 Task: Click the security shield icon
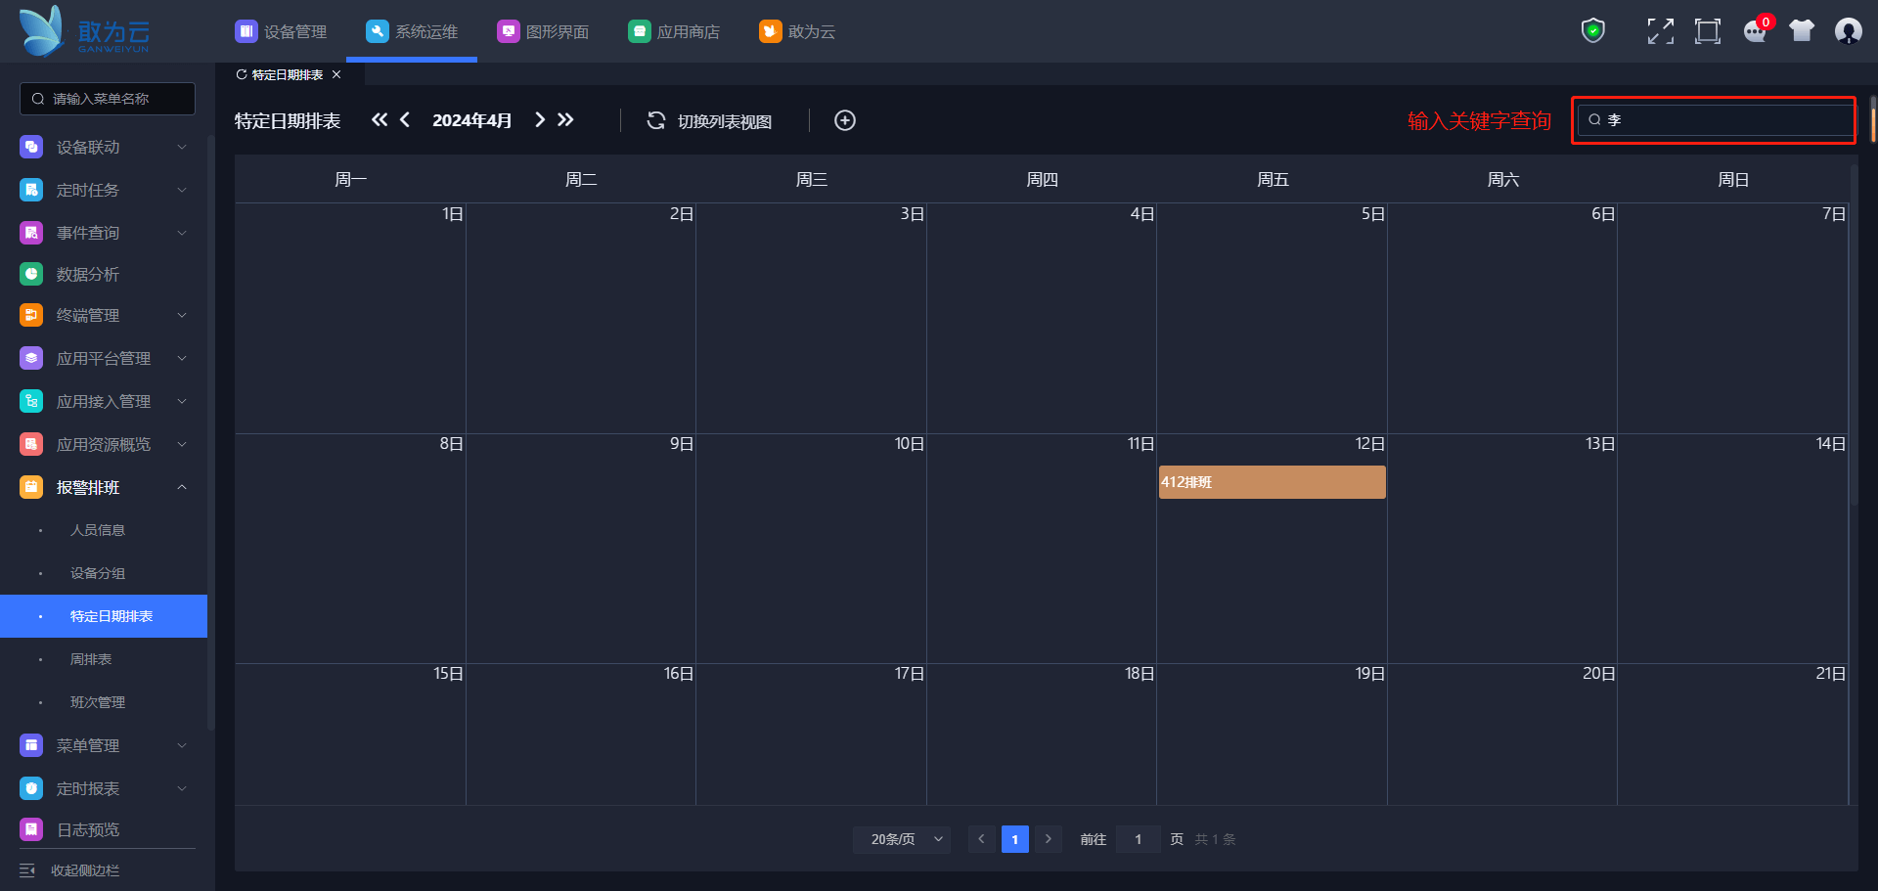(1593, 31)
